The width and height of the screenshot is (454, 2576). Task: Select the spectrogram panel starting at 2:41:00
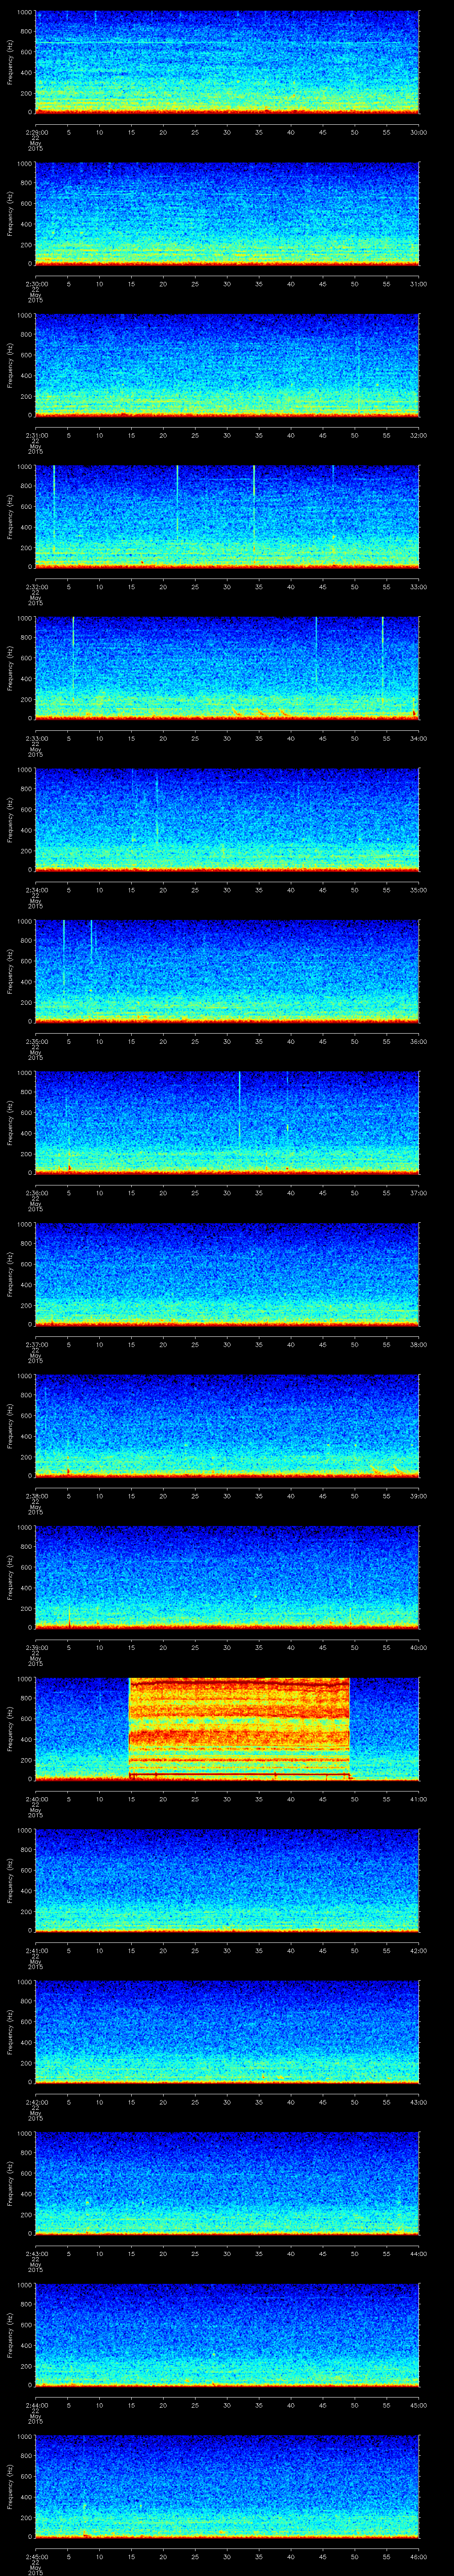tap(227, 1880)
